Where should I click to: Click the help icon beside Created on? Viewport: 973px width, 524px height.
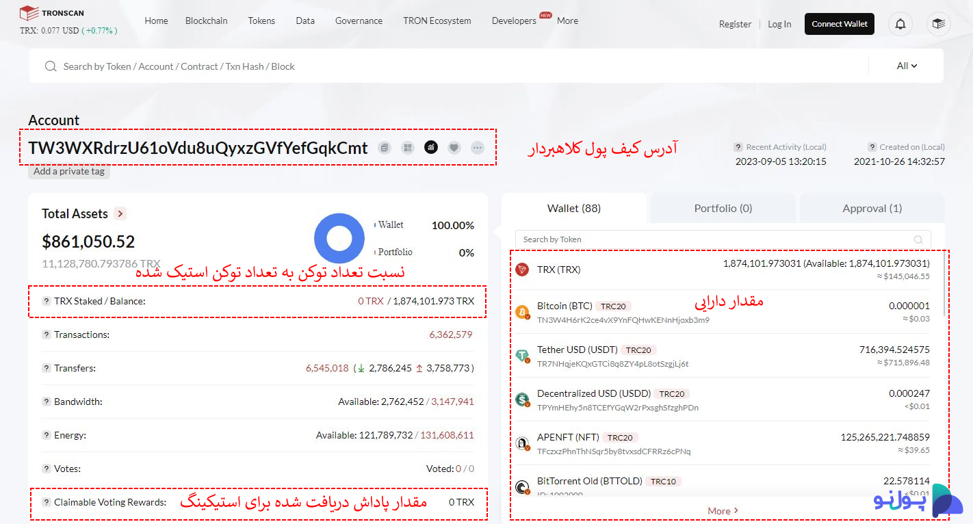pos(872,147)
